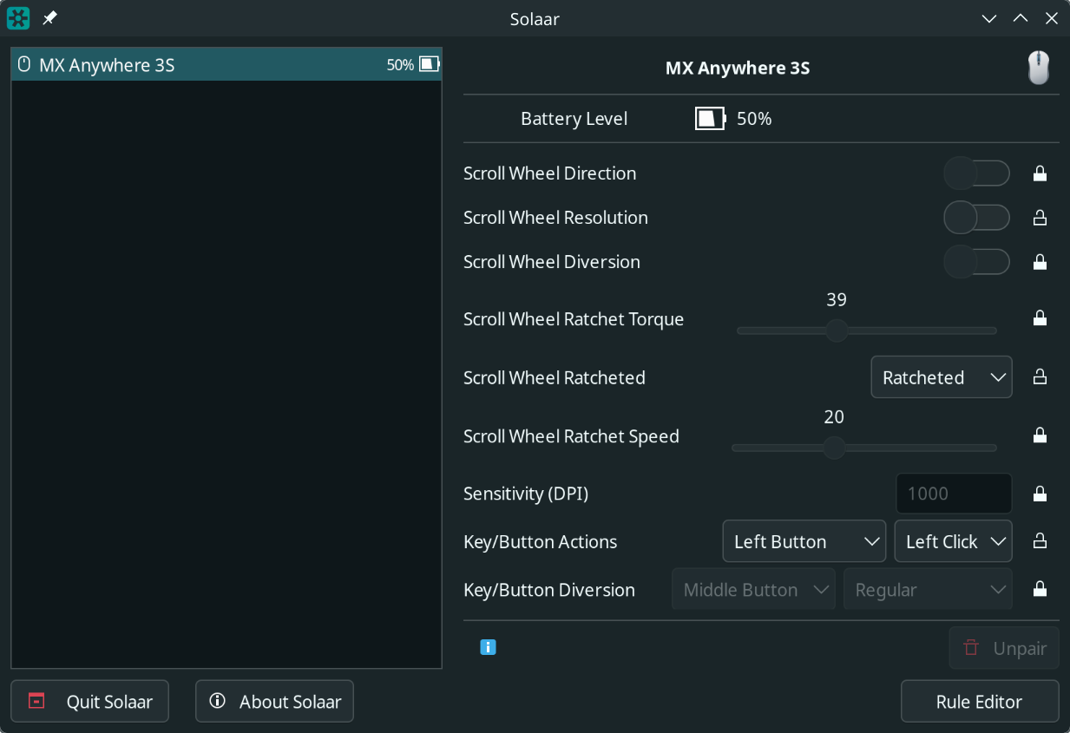Click Scroll Wheel Ratchet Torque slider
Image resolution: width=1070 pixels, height=733 pixels.
point(867,331)
